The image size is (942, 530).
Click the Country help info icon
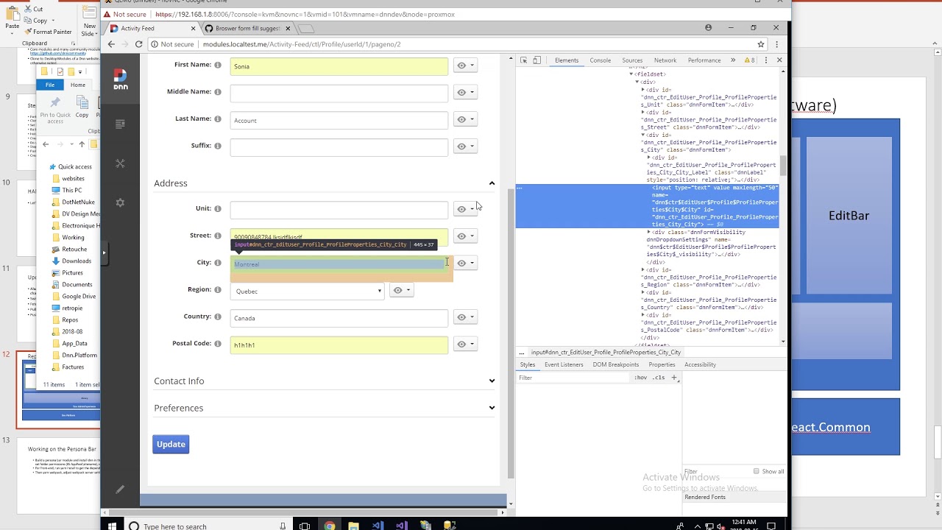218,317
